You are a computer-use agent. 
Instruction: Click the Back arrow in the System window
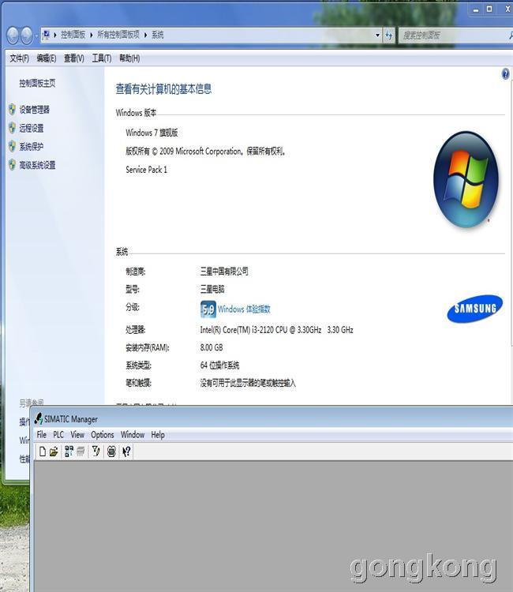click(13, 36)
